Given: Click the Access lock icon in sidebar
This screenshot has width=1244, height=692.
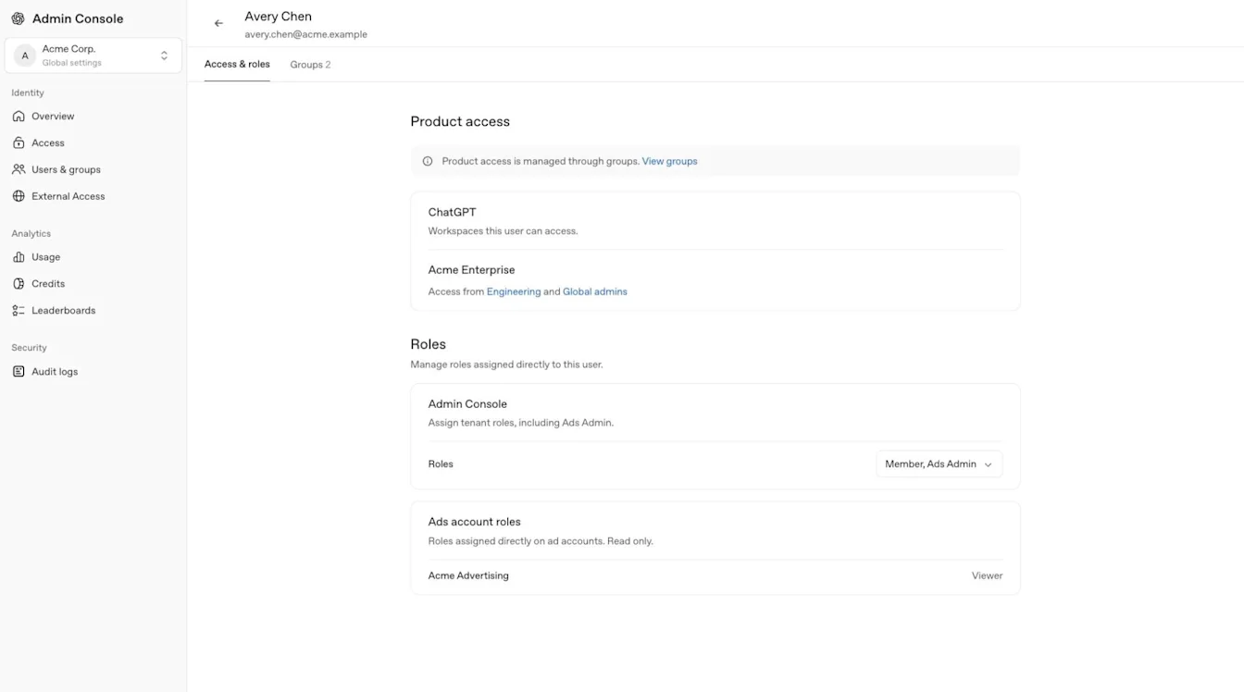Looking at the screenshot, I should point(19,143).
